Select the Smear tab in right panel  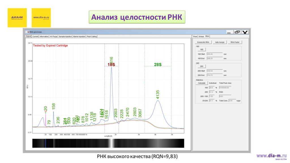(x=201, y=37)
